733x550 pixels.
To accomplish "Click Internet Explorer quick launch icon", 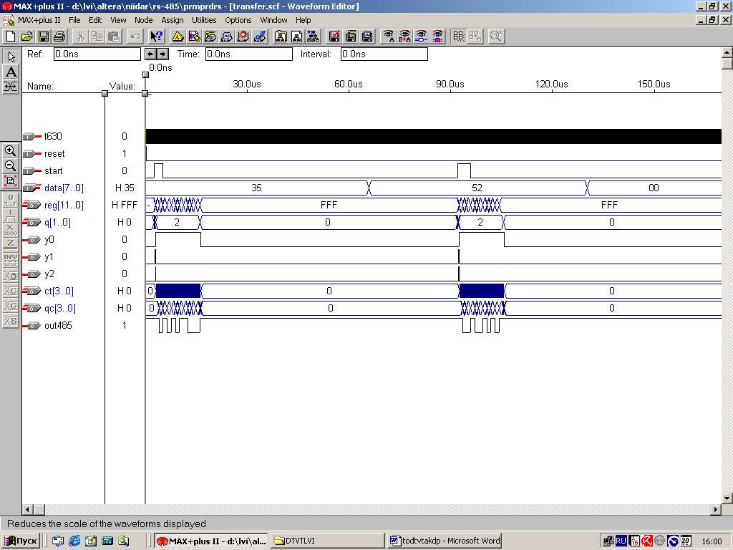I will click(x=74, y=541).
